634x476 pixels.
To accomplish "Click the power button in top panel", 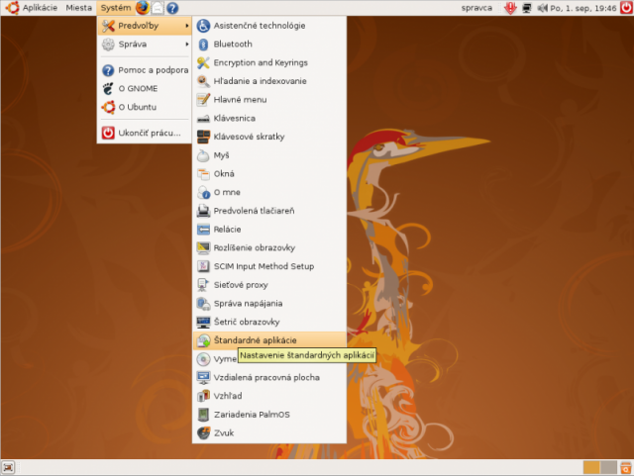I will click(626, 8).
